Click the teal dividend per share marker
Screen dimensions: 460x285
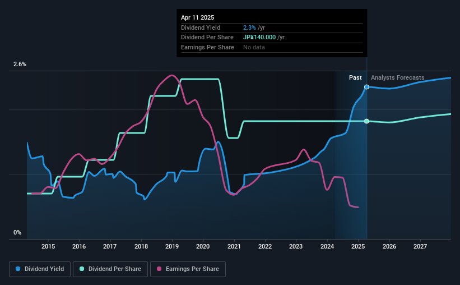coord(366,121)
